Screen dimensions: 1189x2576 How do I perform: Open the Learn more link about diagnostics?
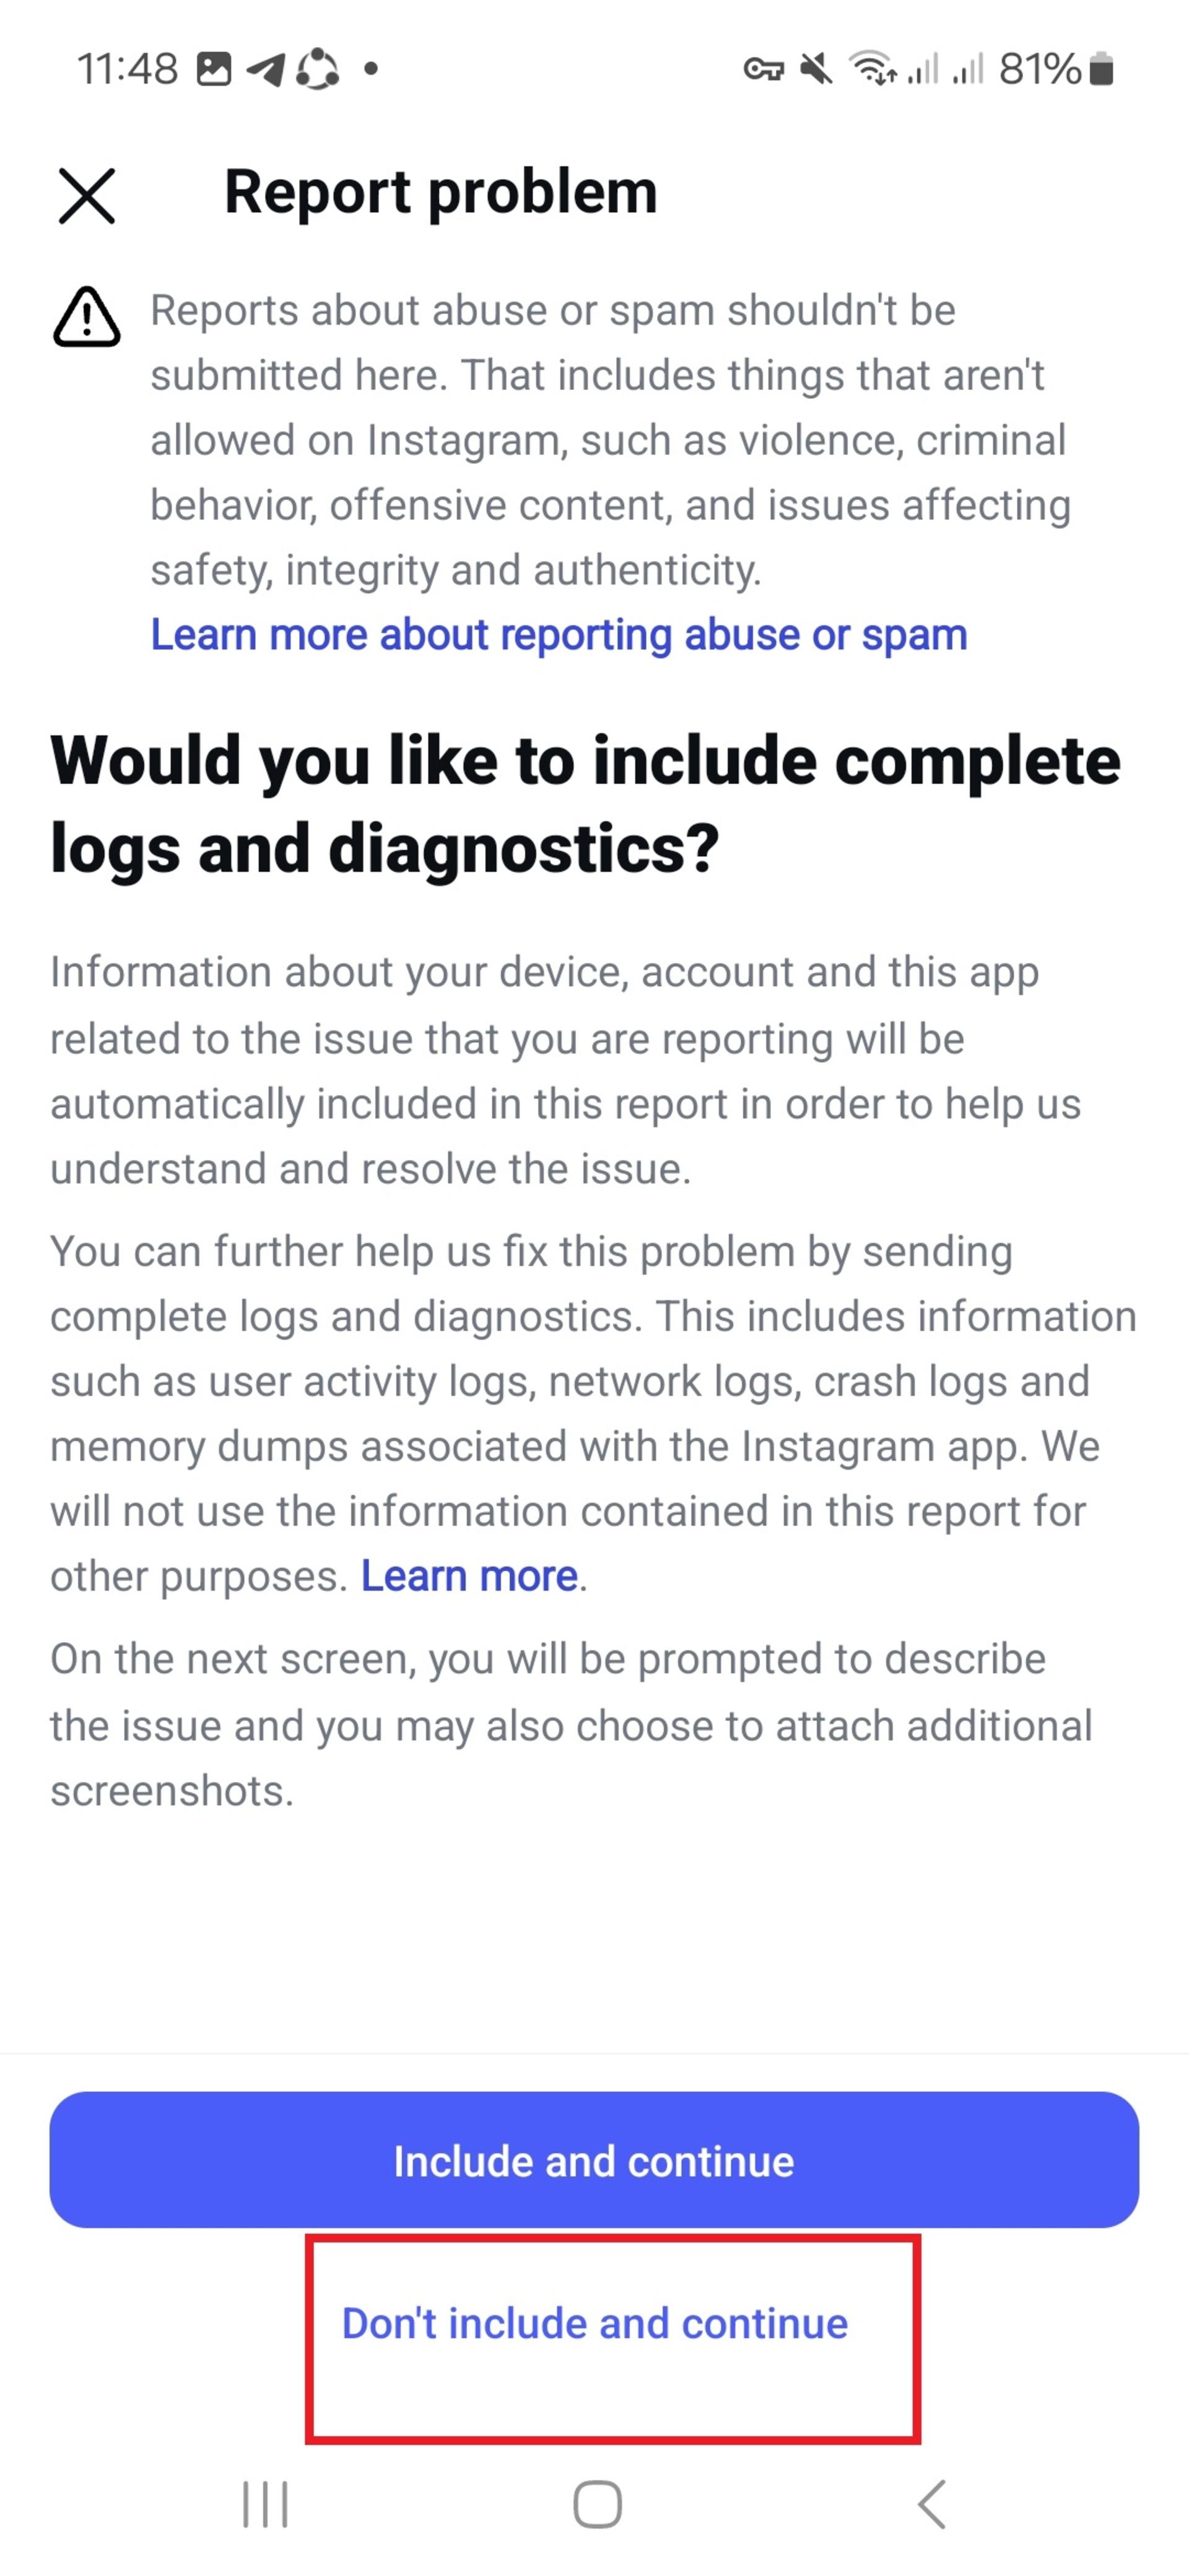coord(469,1576)
